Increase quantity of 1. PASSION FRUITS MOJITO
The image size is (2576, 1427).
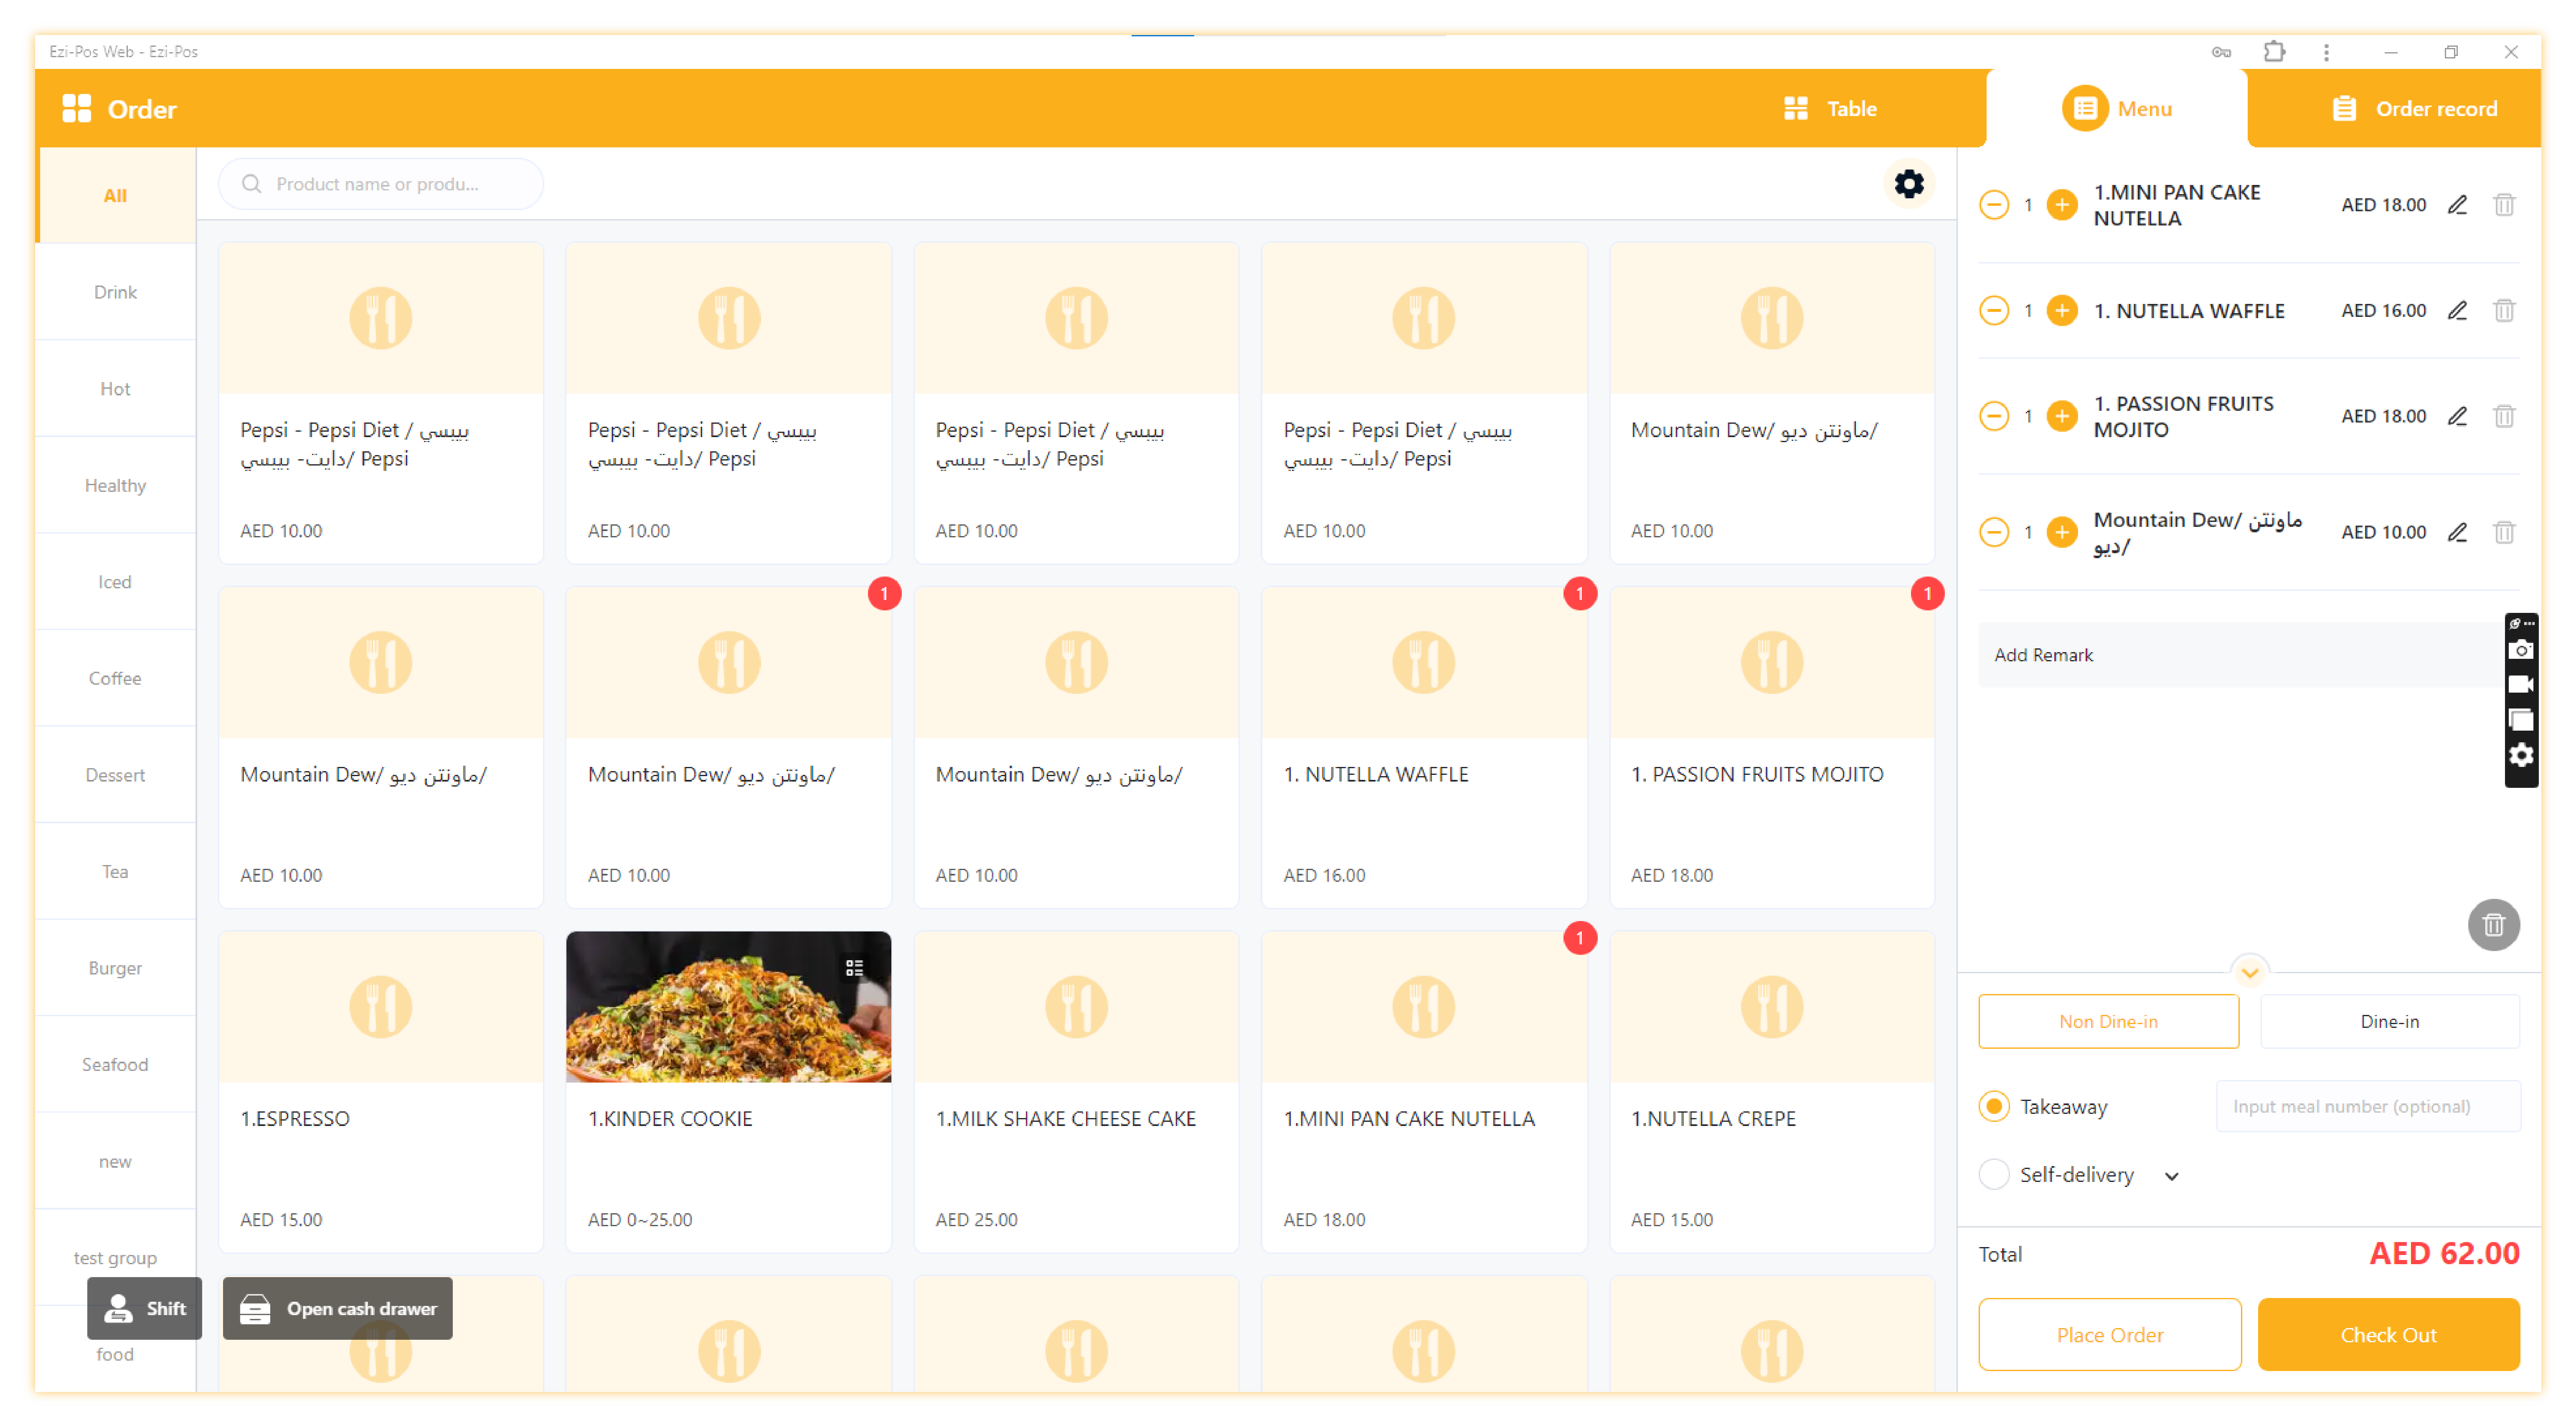click(2061, 416)
